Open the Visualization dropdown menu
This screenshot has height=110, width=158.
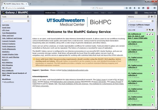[86, 13]
